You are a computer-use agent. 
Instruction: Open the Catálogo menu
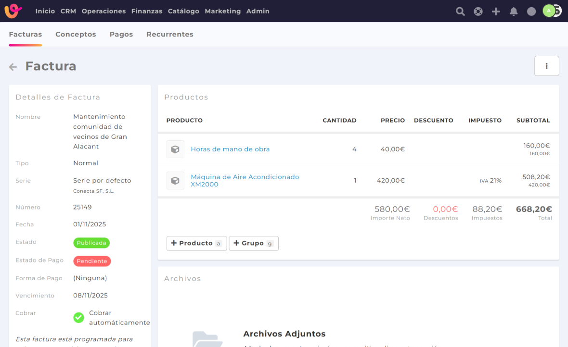(x=183, y=11)
